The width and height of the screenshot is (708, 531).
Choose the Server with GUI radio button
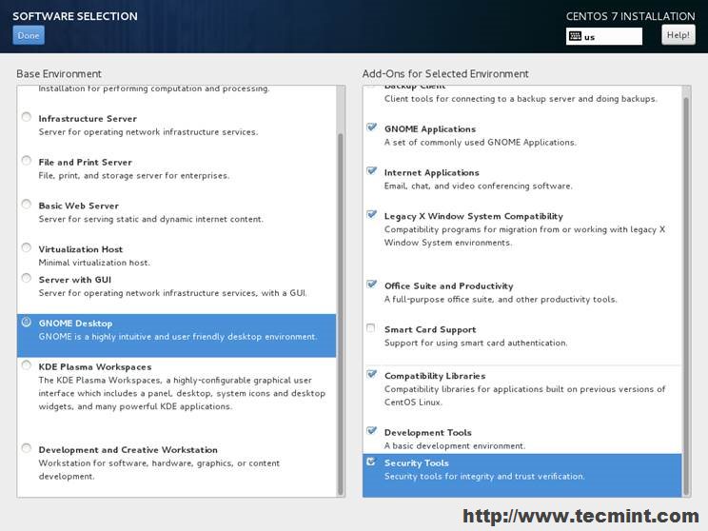(27, 278)
